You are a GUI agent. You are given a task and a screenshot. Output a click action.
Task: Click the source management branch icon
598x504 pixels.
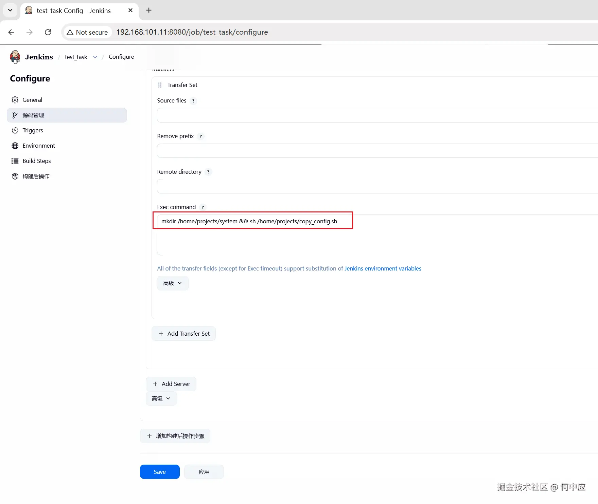pyautogui.click(x=15, y=115)
